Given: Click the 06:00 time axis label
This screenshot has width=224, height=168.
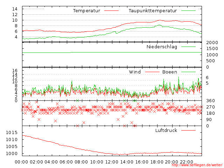Looking at the screenshot, I should coord(66,162).
